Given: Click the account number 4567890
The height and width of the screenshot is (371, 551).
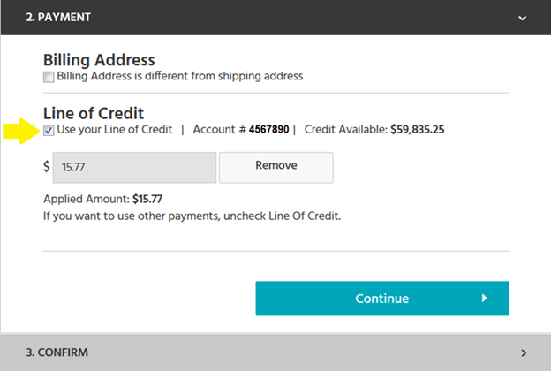Looking at the screenshot, I should click(x=268, y=130).
